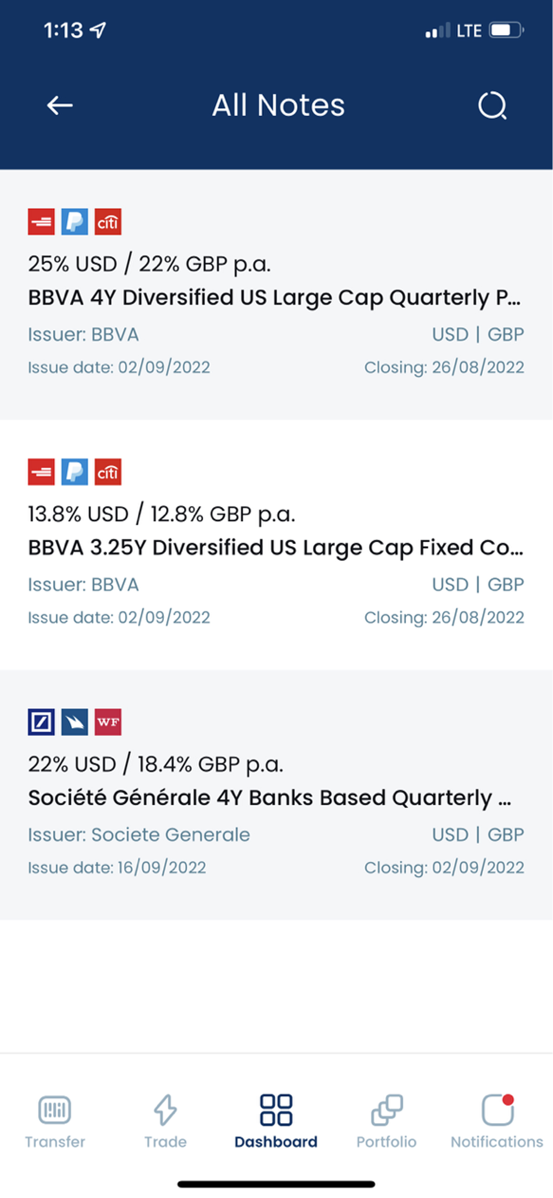
Task: Tap the All Notes header title
Action: 279,105
